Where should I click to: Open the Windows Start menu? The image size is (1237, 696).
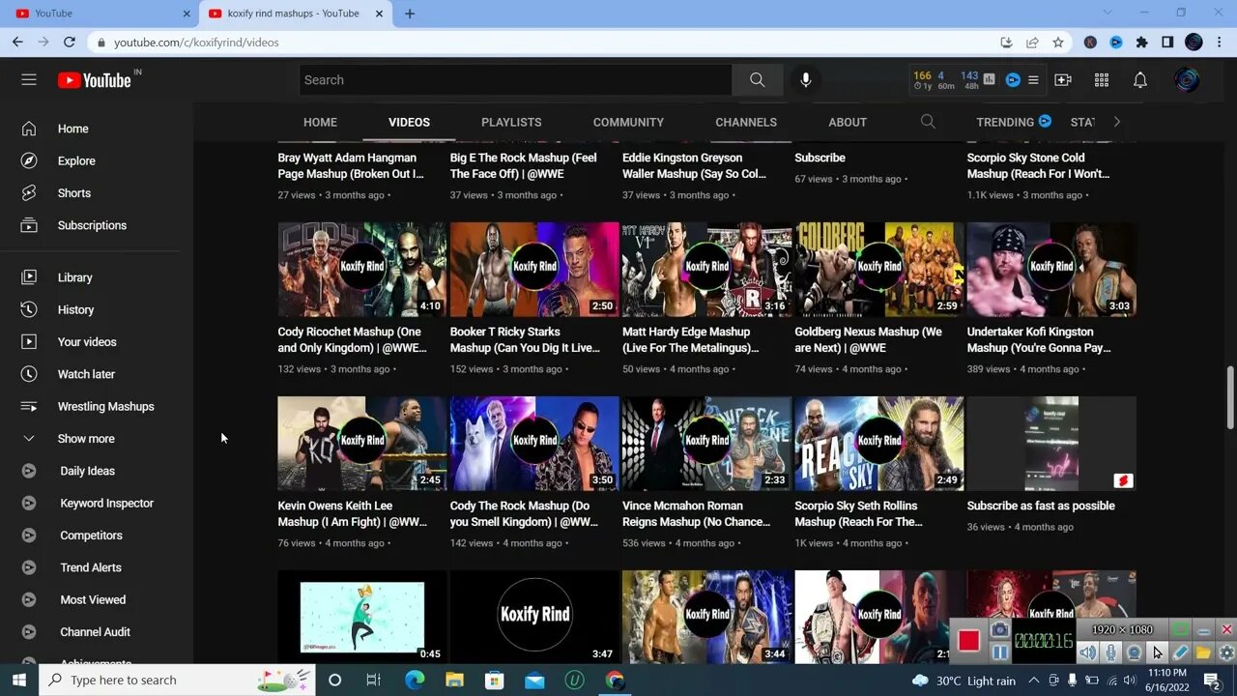click(18, 680)
